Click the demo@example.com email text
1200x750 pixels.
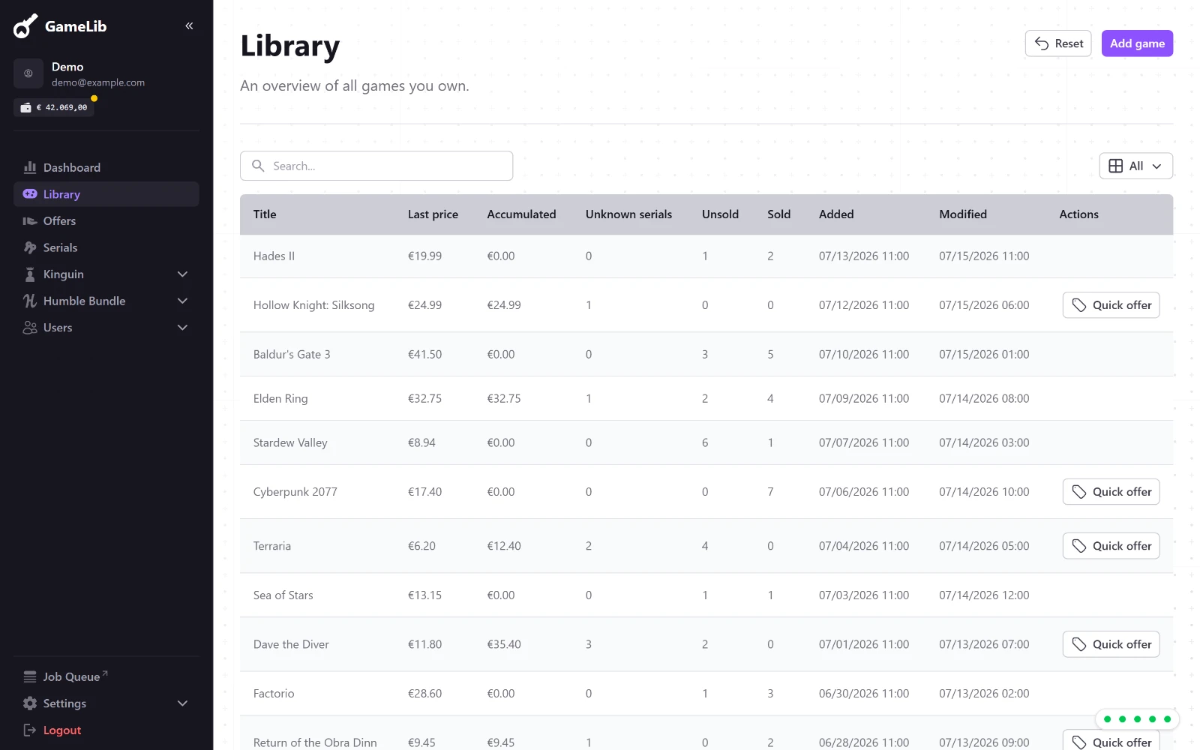[x=98, y=82]
